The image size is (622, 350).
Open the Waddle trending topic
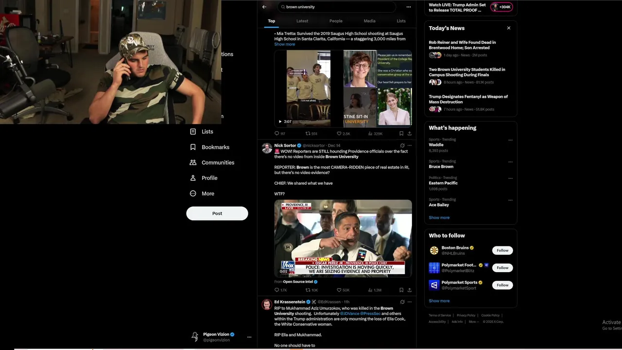[x=436, y=145]
